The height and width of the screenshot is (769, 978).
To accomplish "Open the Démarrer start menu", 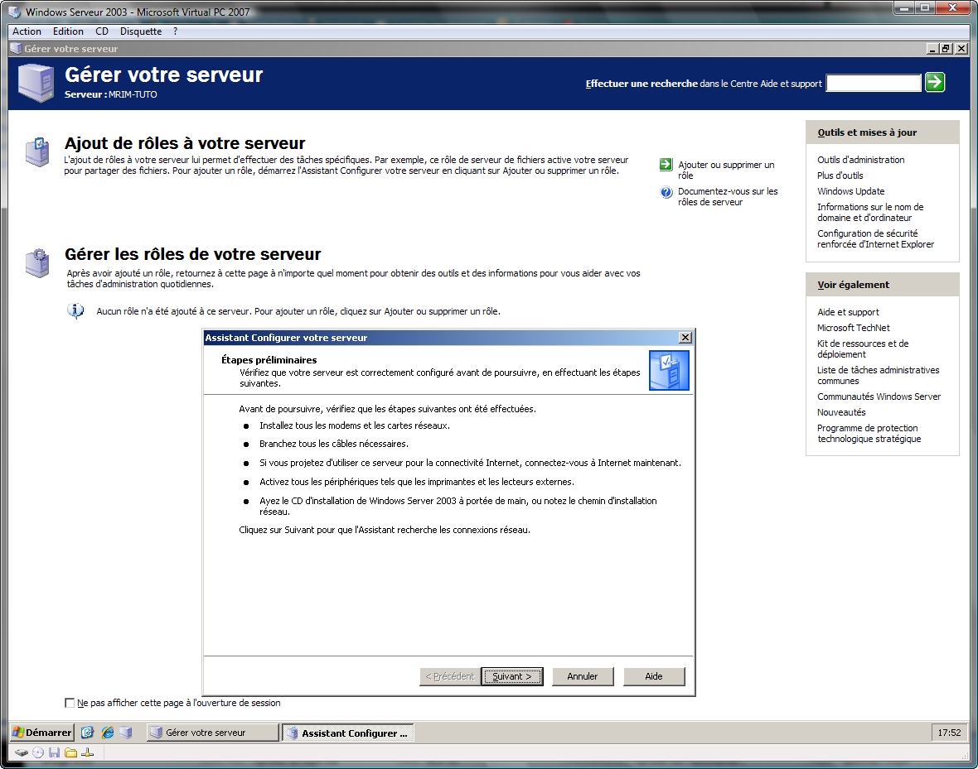I will coord(41,733).
